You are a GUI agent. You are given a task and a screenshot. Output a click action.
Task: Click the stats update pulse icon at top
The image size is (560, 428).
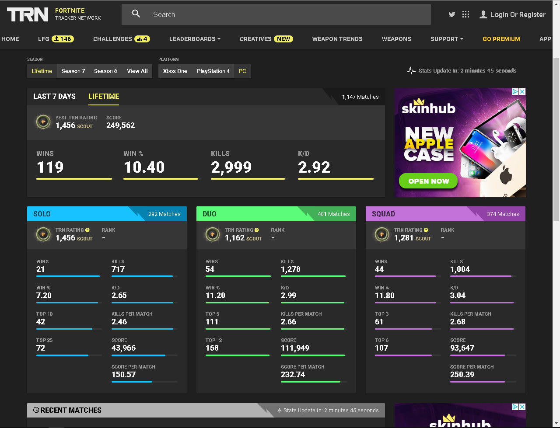[x=411, y=70]
